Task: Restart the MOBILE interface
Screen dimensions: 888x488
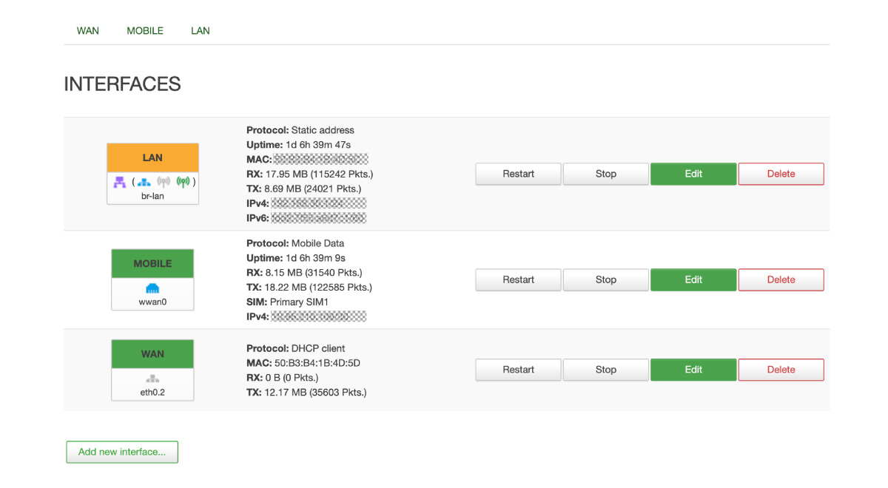Action: coord(518,279)
